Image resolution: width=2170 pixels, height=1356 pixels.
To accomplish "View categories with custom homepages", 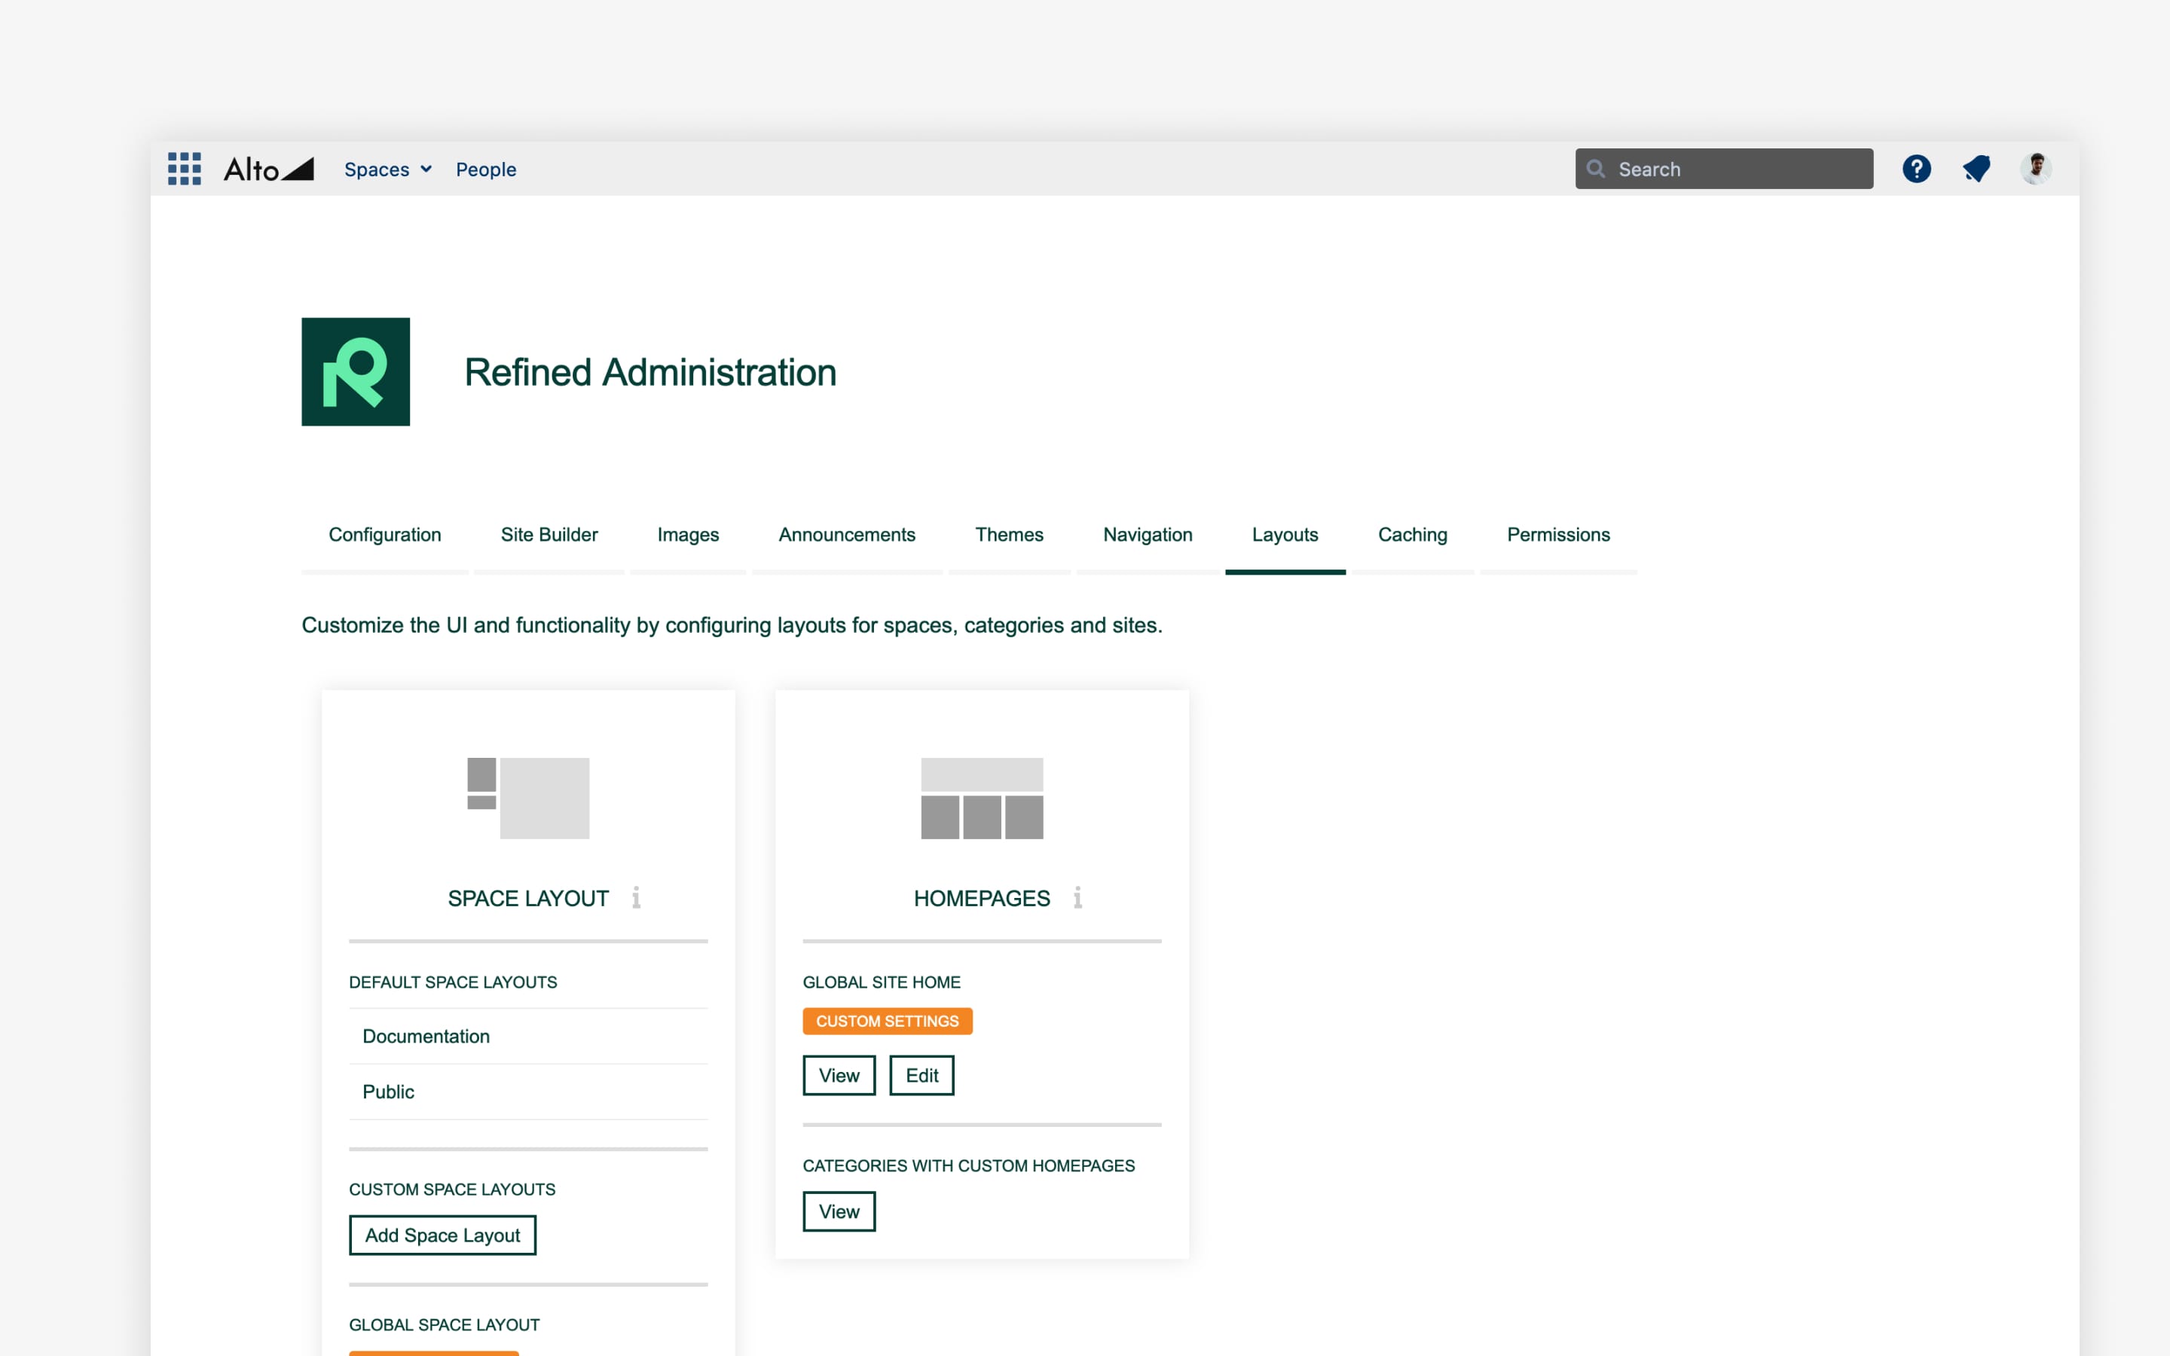I will click(839, 1211).
